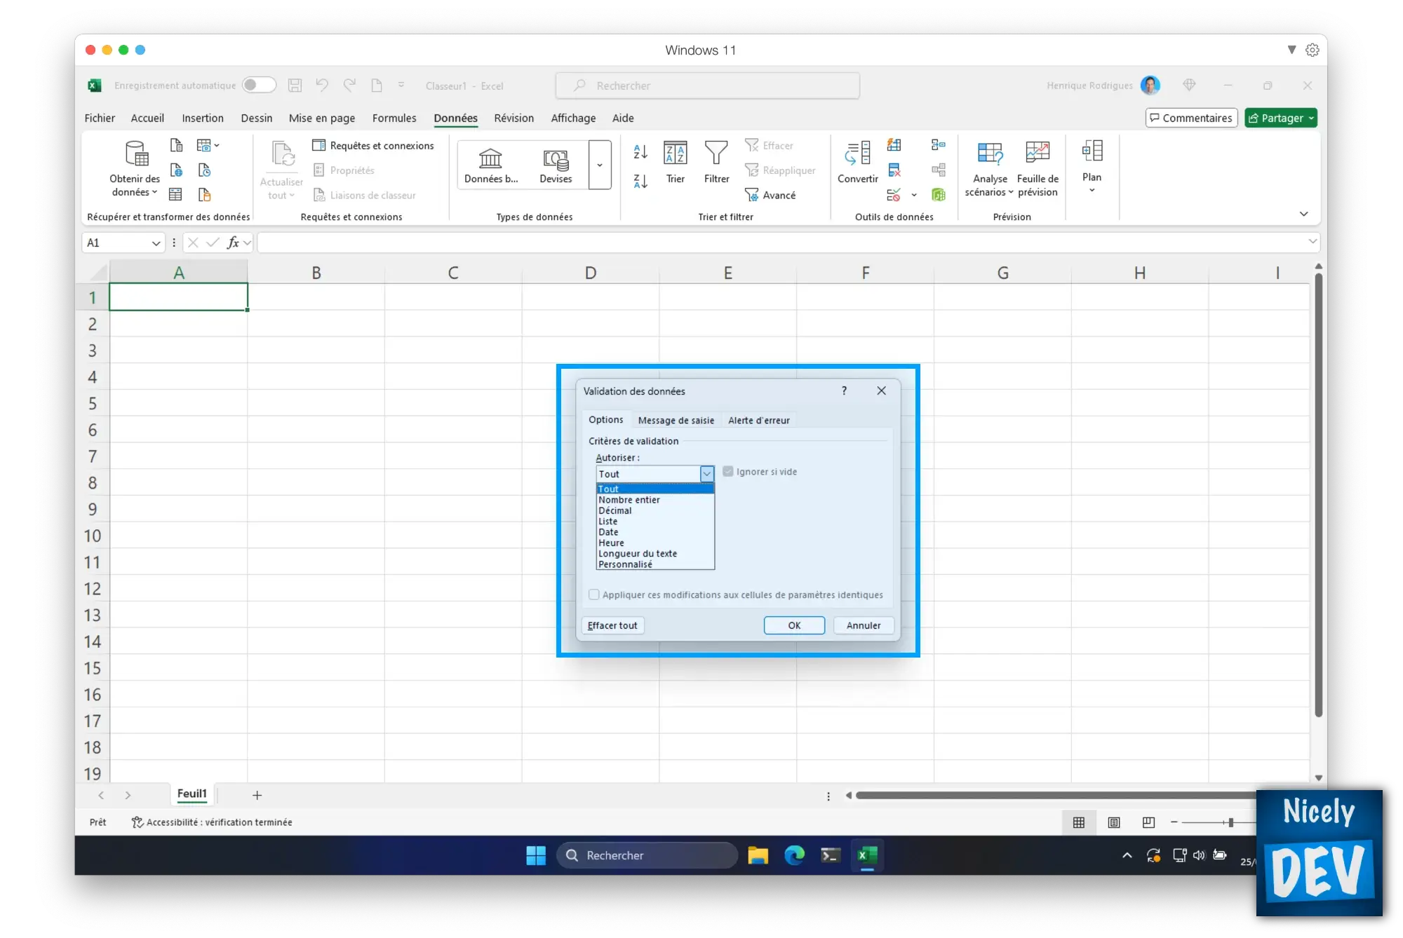Choose Personnalisé in the list

coord(655,564)
